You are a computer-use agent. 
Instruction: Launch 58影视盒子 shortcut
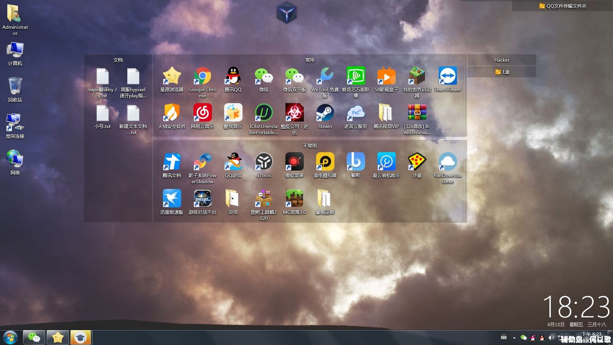(386, 80)
